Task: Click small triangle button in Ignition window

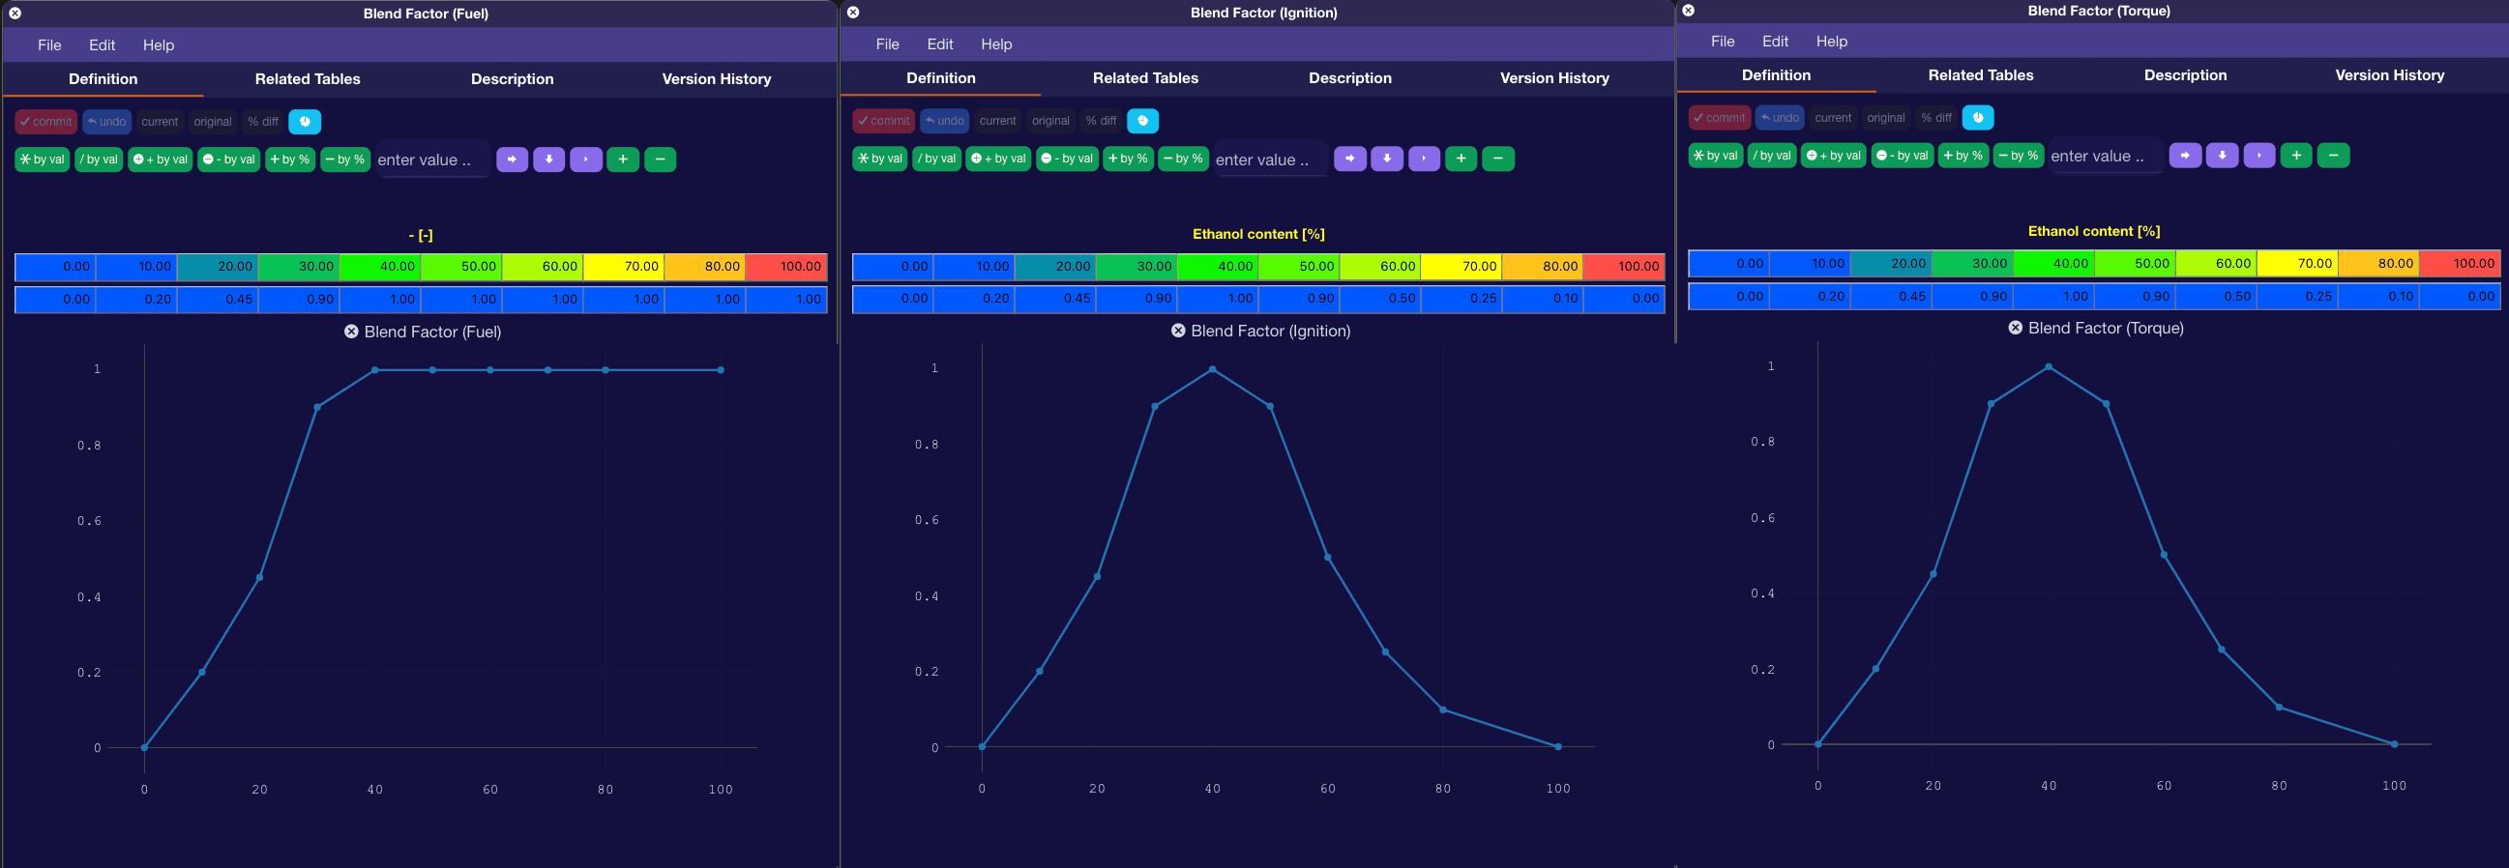Action: (x=1424, y=159)
